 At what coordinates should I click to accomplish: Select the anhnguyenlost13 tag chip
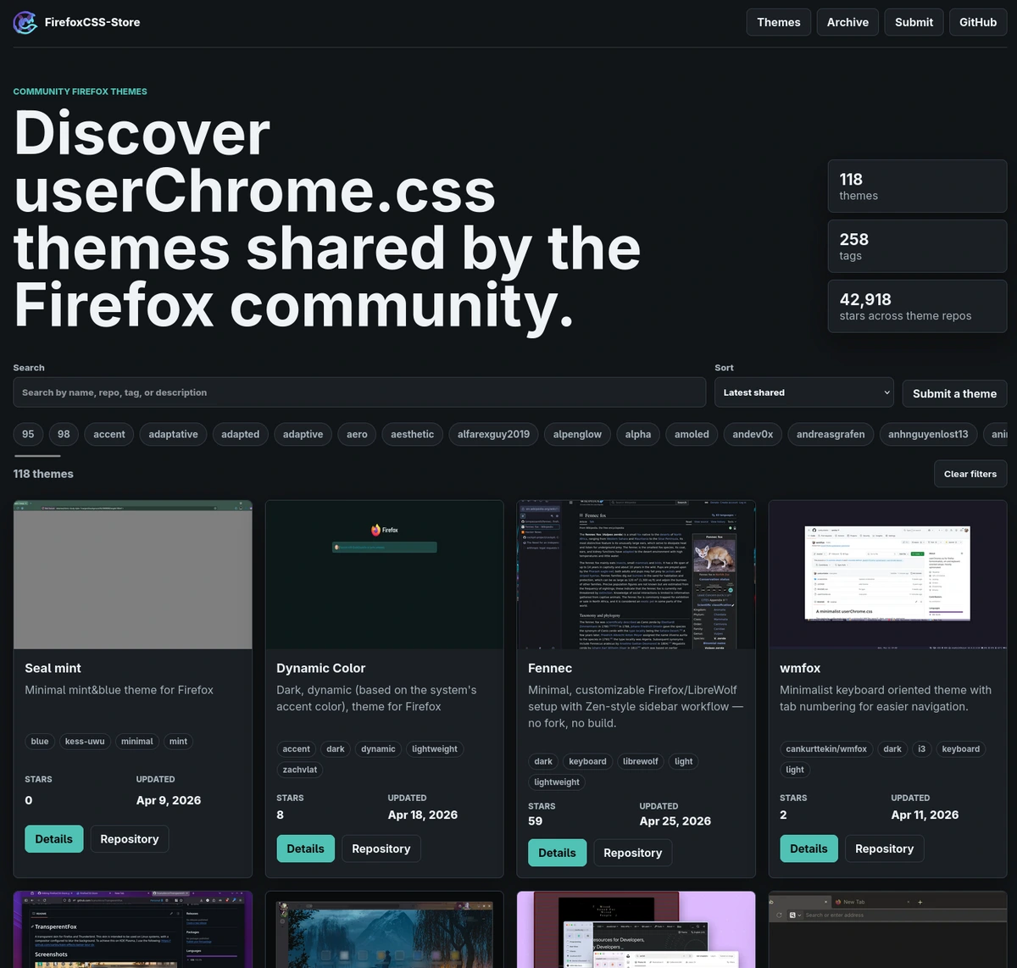click(x=928, y=434)
